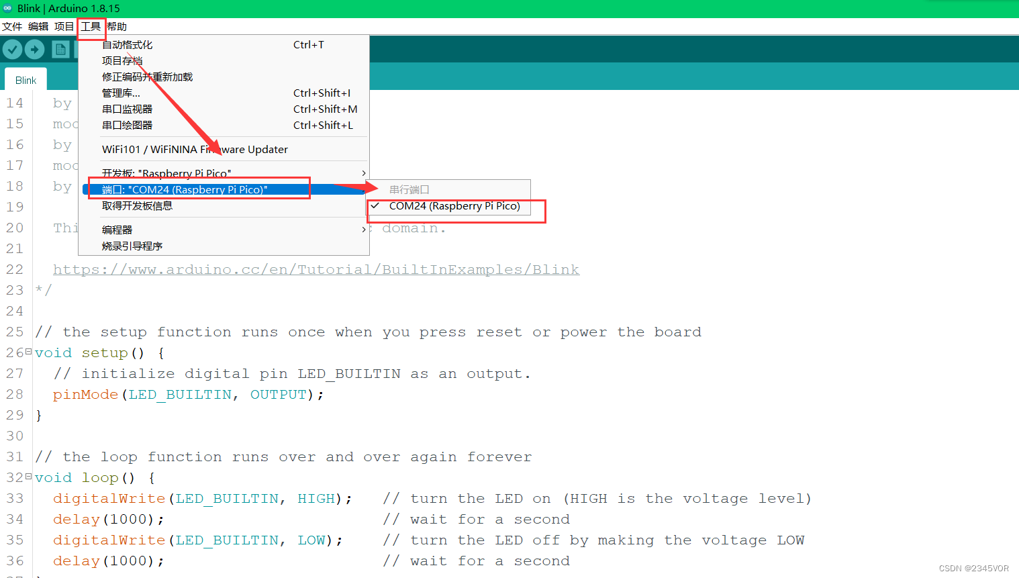Click the Ctrl+Shift+L shortcut label

point(323,125)
